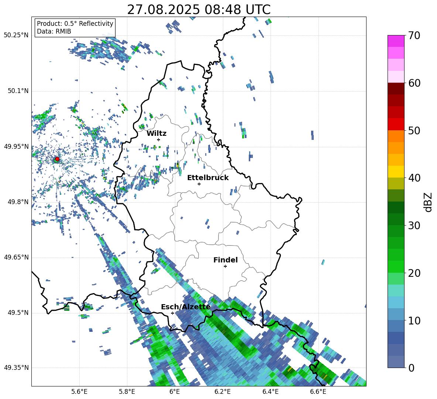Click the 6.6°E longitude label
The image size is (437, 399).
pyautogui.click(x=318, y=392)
